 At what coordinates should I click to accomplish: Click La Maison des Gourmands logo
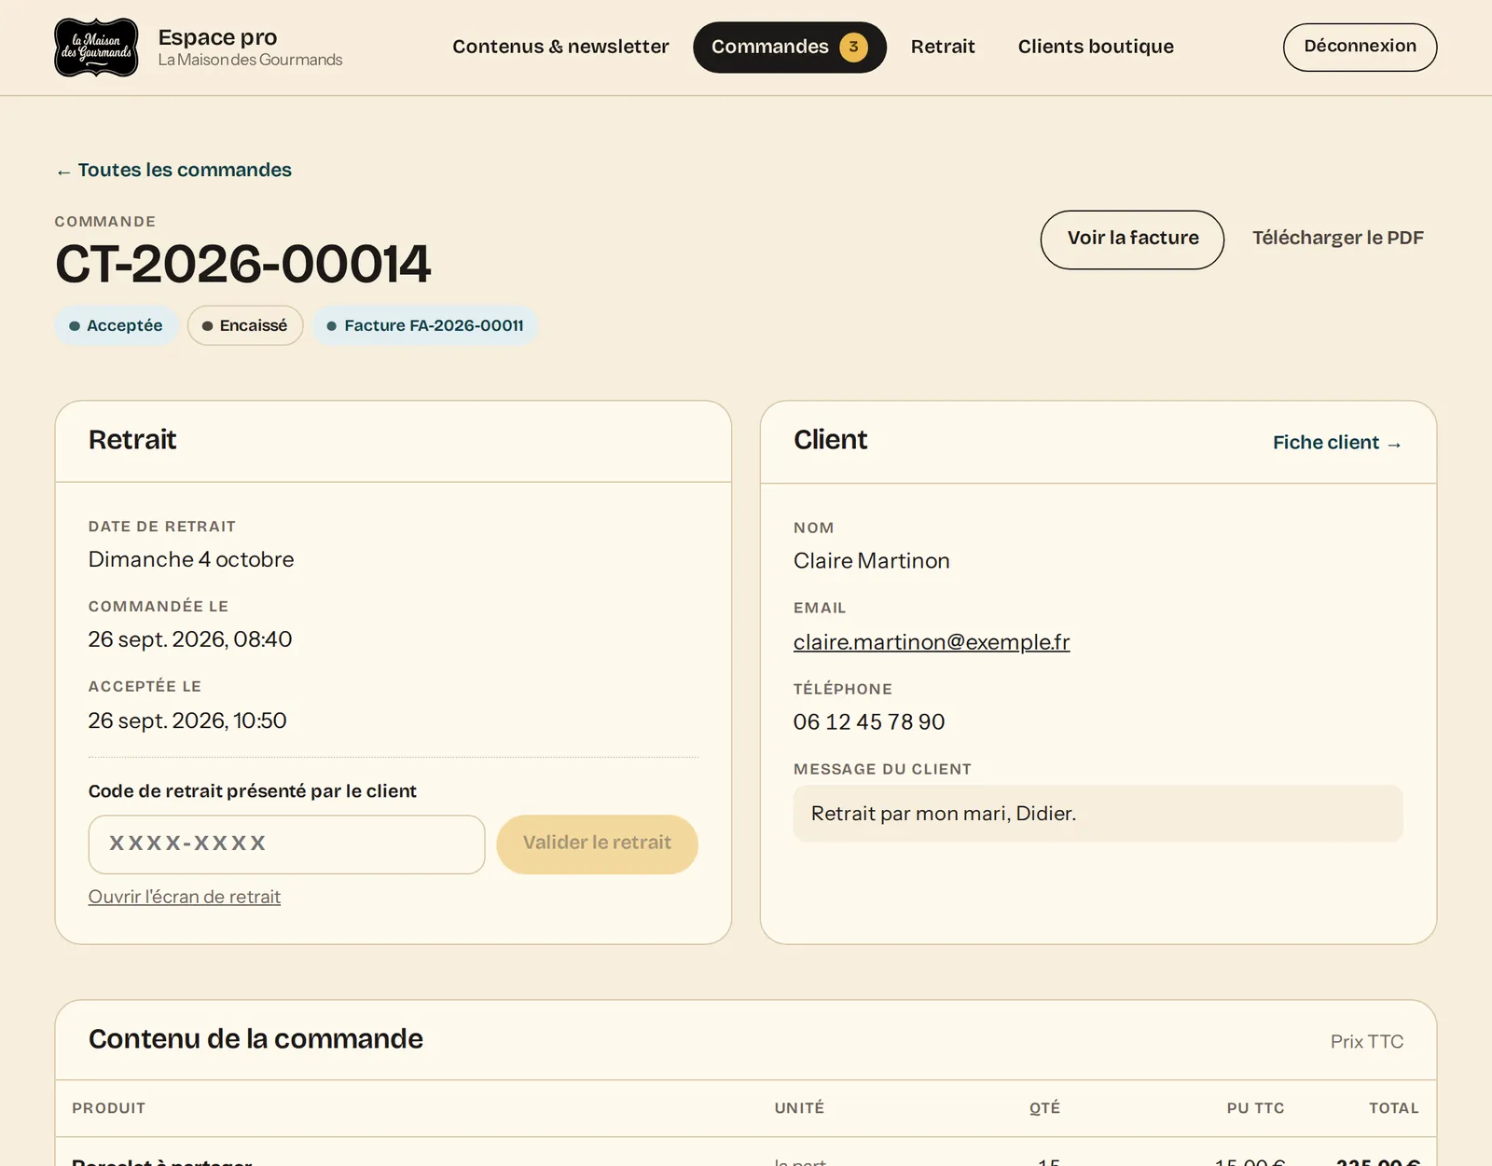[96, 48]
